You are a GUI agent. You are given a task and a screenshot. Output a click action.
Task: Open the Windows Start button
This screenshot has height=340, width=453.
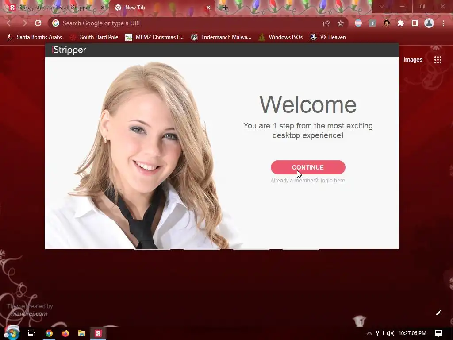coord(12,333)
